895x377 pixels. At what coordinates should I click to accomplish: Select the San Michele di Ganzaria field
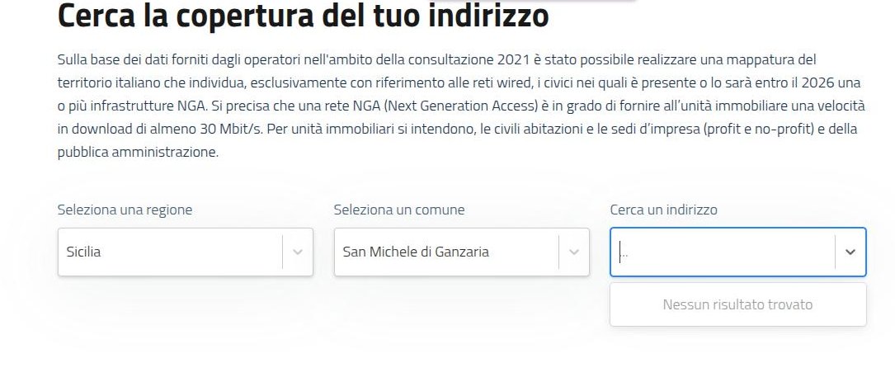pos(416,252)
